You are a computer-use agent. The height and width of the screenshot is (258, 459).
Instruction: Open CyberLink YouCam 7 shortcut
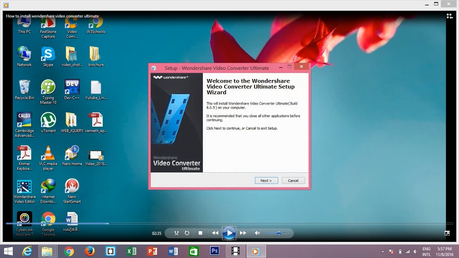24,224
